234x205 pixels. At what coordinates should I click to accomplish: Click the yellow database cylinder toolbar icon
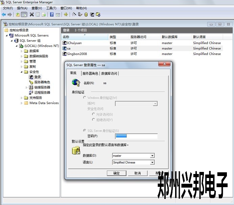point(86,14)
